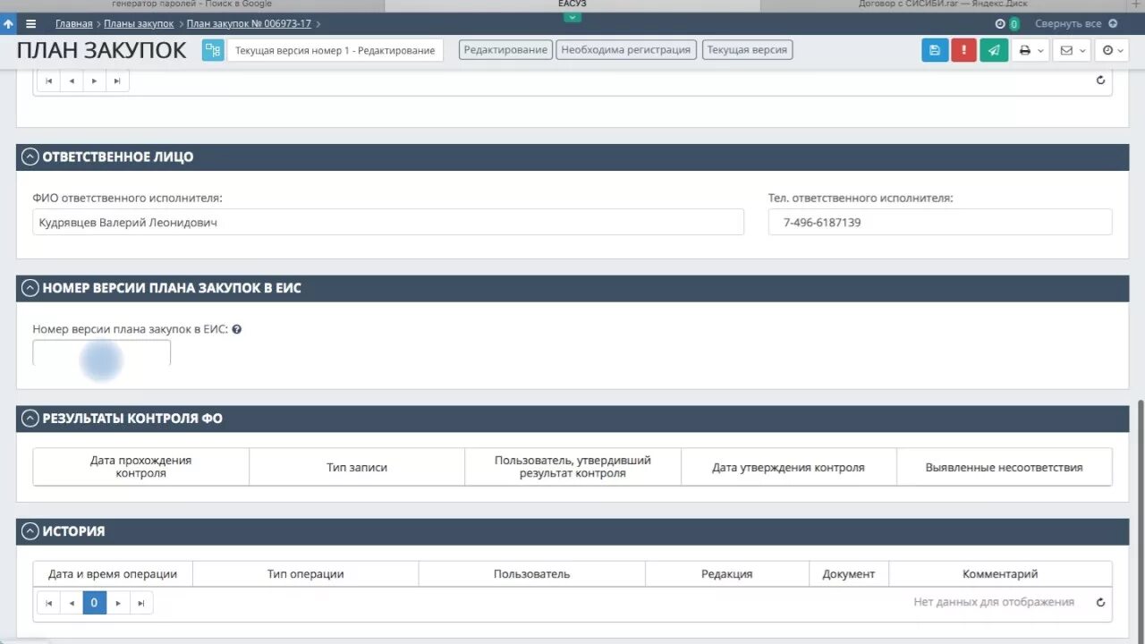Click the help question icon near ЕИС label
This screenshot has height=644, width=1145.
tap(237, 329)
